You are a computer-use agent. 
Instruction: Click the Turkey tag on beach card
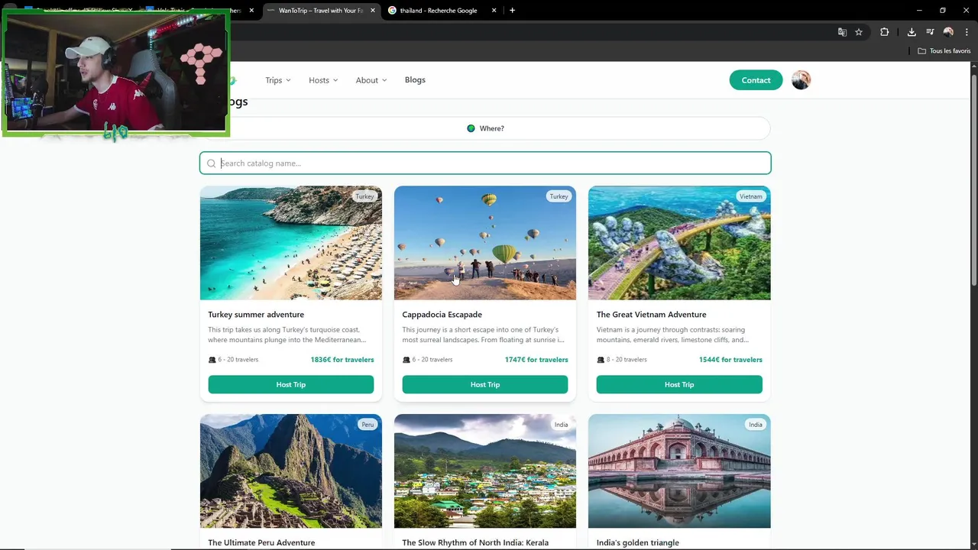364,196
